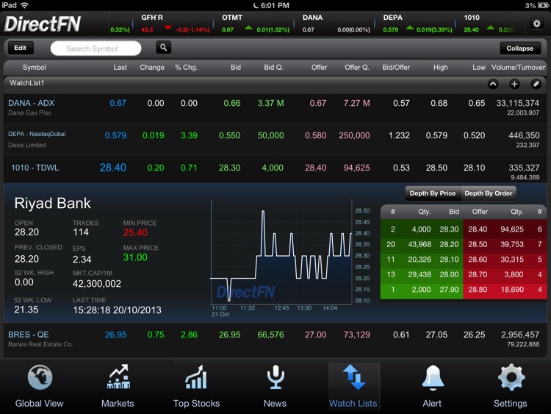Click the WatchList1 pencil edit icon
Screen dimensions: 551x414
tap(536, 84)
